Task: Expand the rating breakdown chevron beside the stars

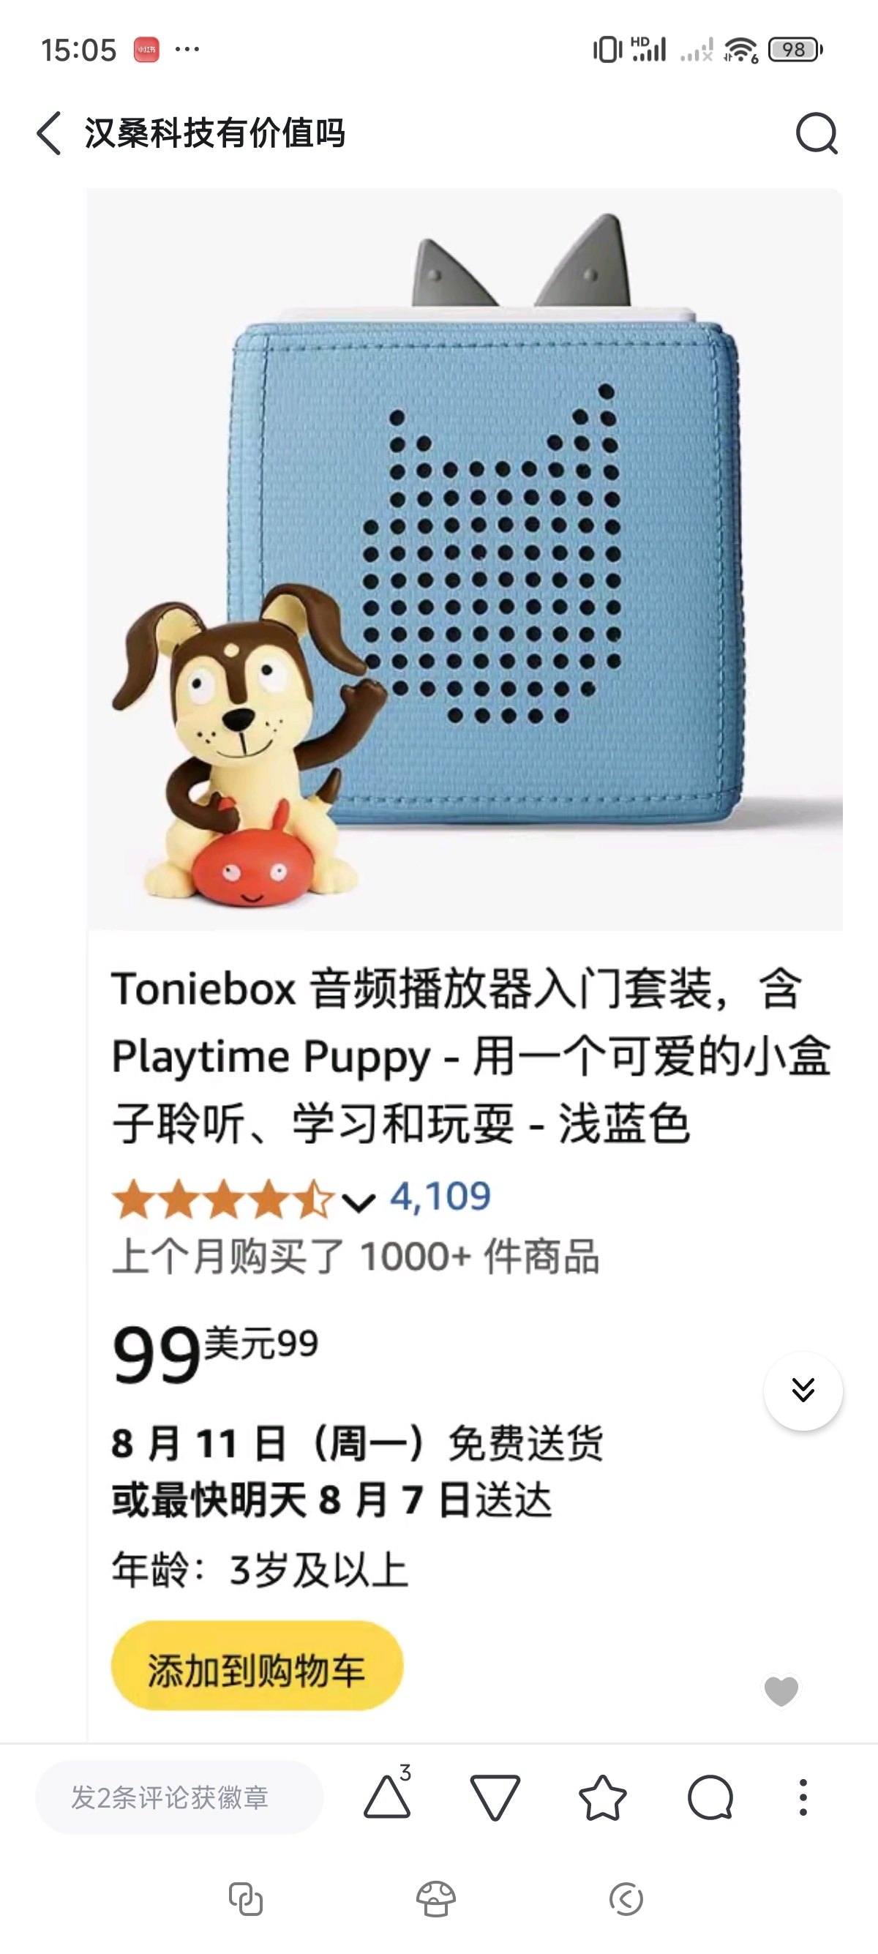Action: pos(358,1202)
